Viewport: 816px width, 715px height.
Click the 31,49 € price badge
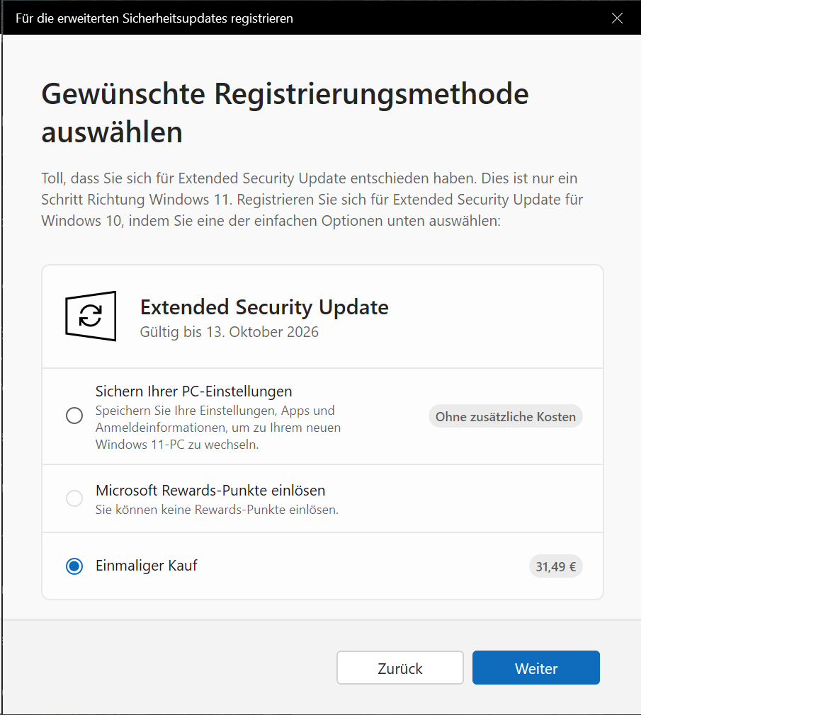pos(556,566)
